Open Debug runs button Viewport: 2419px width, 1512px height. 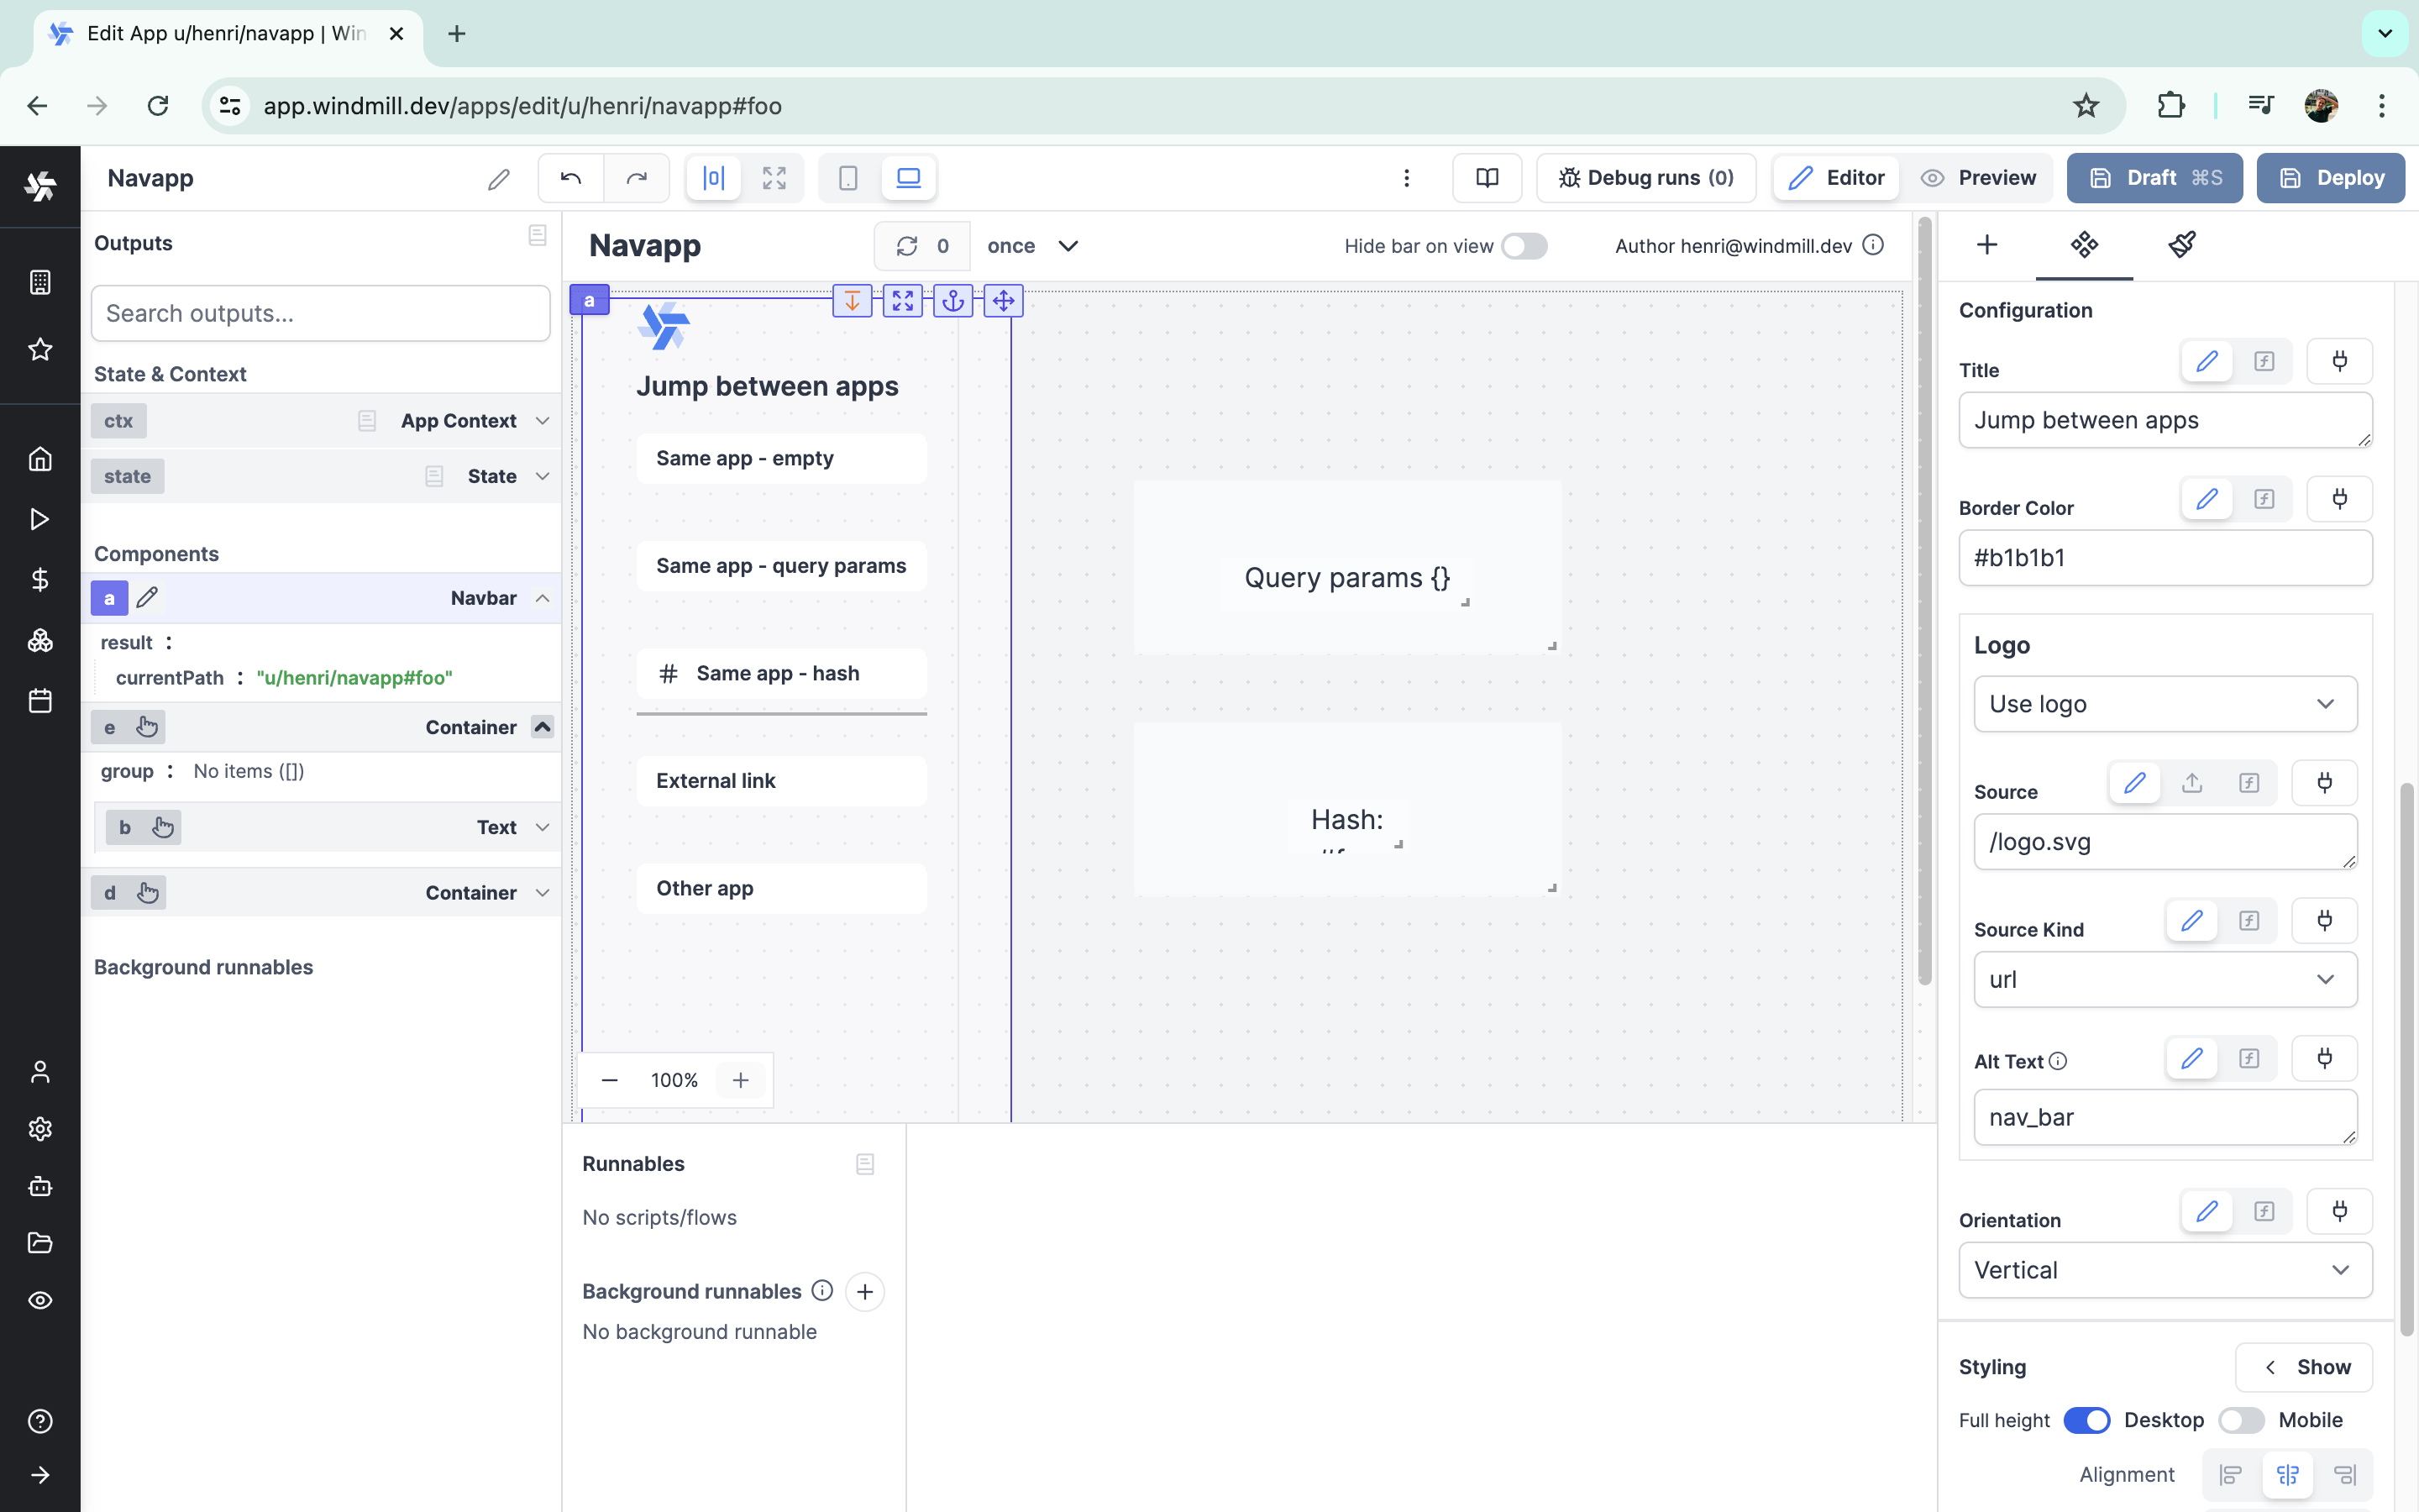(x=1645, y=178)
